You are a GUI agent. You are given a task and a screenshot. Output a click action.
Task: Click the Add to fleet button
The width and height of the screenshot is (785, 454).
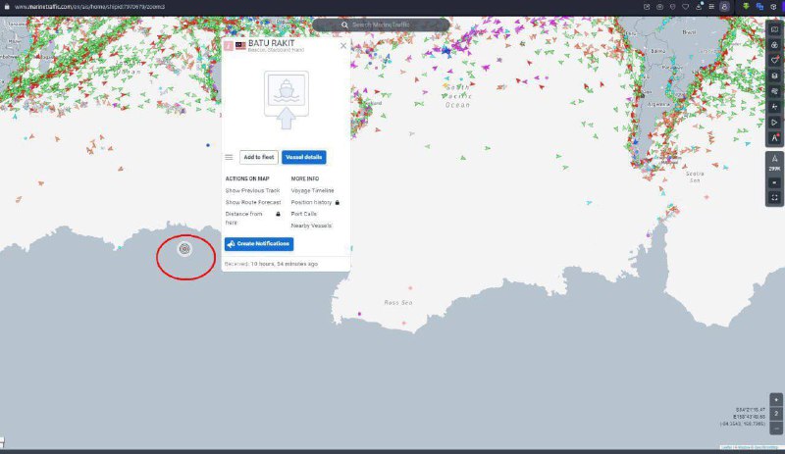point(259,157)
